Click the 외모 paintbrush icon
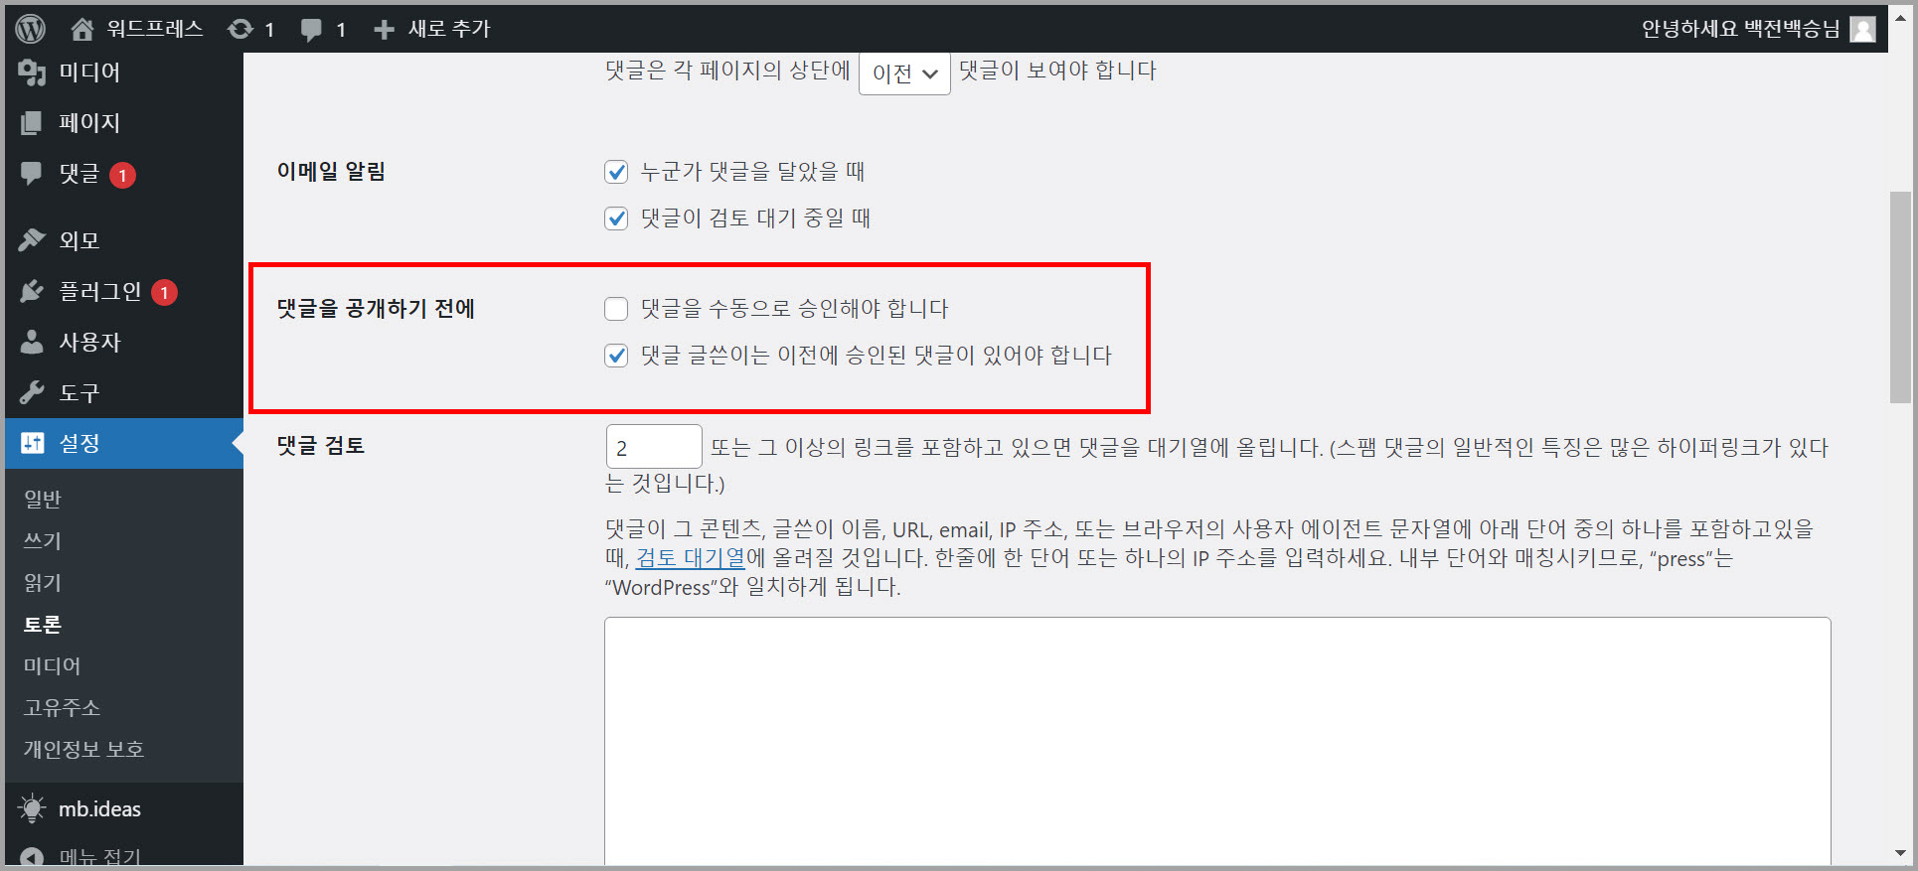1918x871 pixels. point(32,240)
